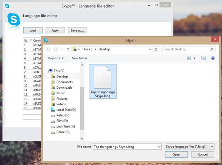This screenshot has width=222, height=165.
Task: Click the Apply button in Language file editor
Action: pos(55,30)
